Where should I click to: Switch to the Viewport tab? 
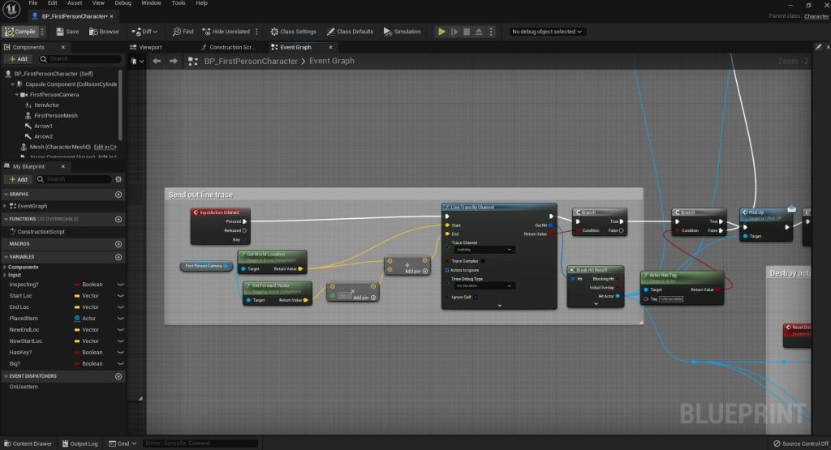pyautogui.click(x=151, y=47)
